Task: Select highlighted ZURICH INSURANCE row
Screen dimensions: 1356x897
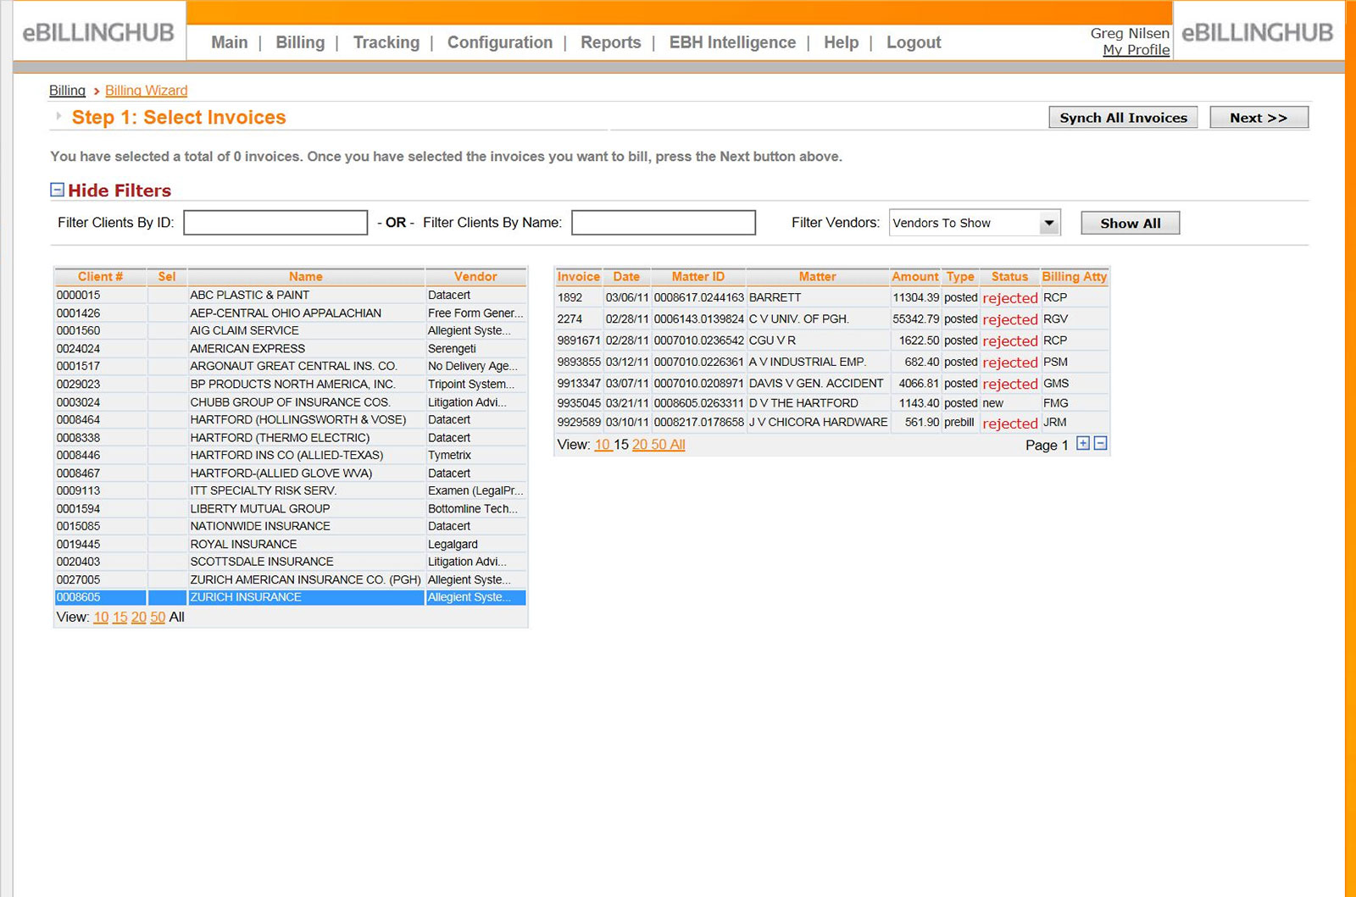Action: coord(290,597)
